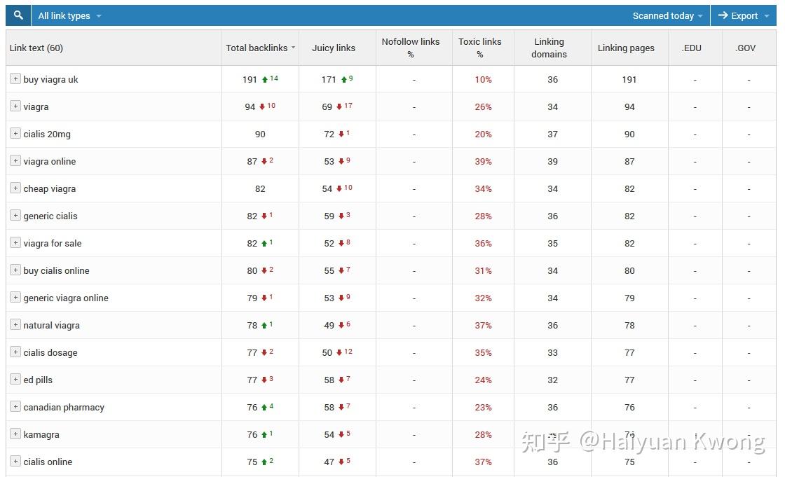Click the 'canadian pharmacy' link text

[64, 408]
